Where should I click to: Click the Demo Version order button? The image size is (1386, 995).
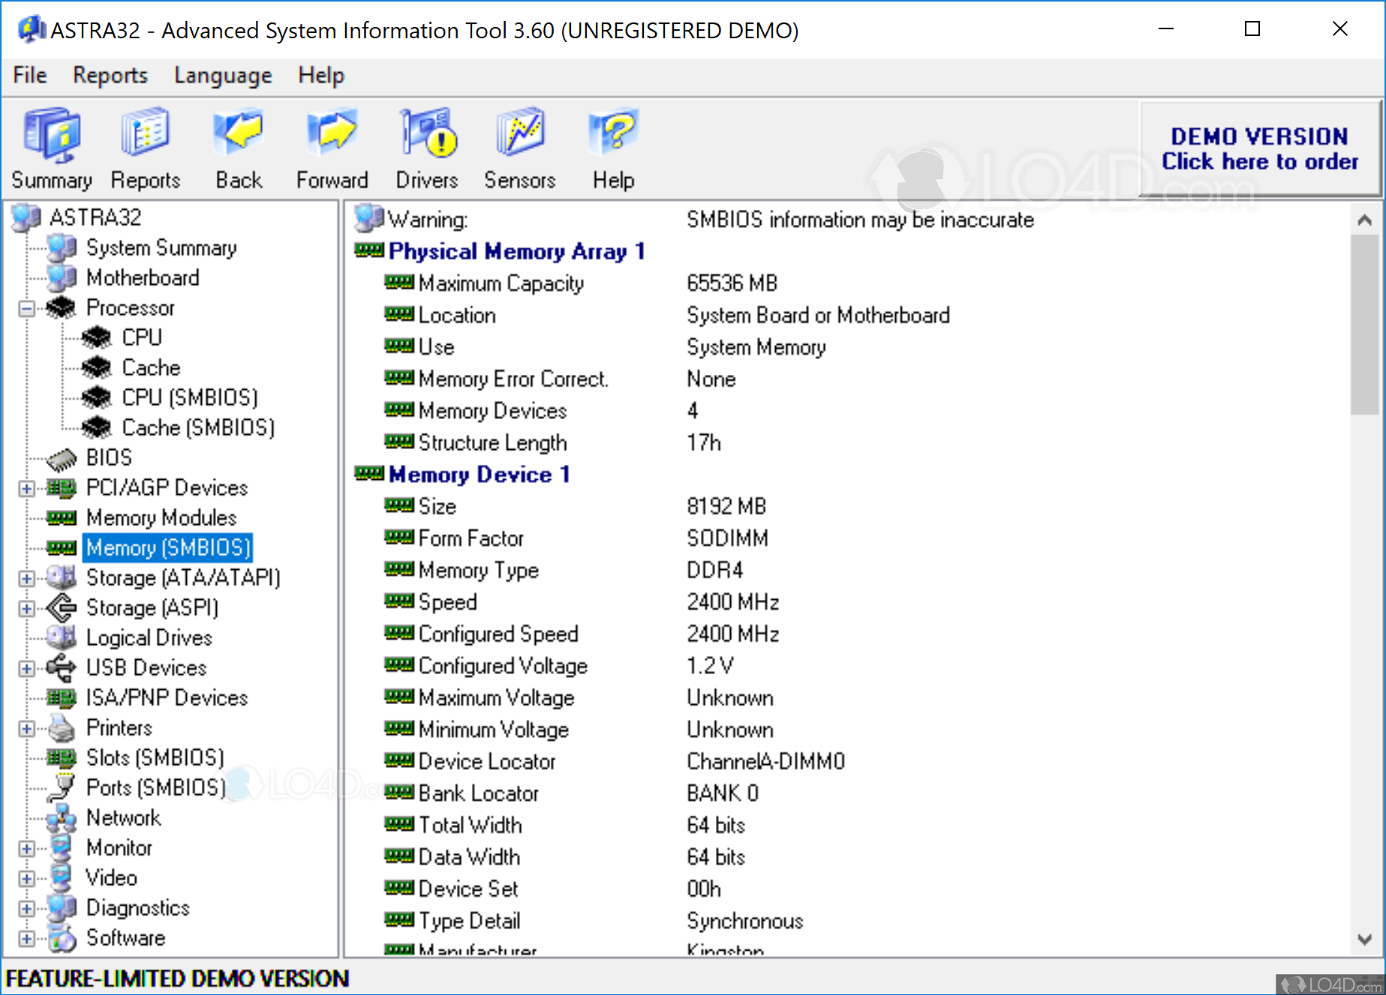pos(1259,149)
